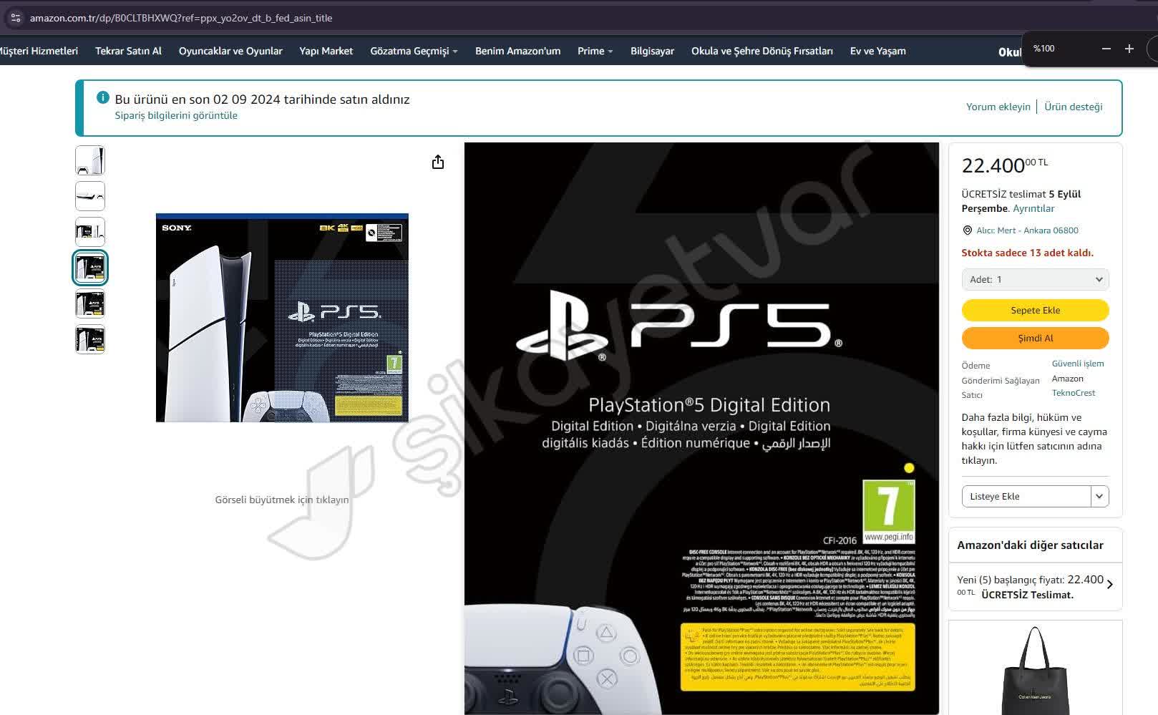Zoom out using the minus icon
The height and width of the screenshot is (715, 1158).
tap(1106, 49)
